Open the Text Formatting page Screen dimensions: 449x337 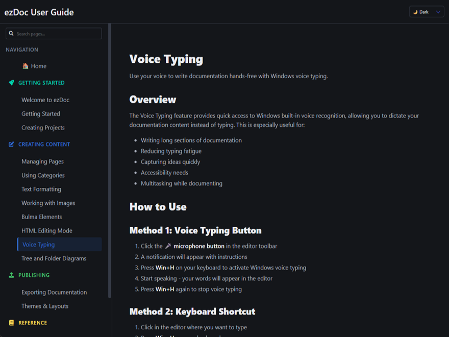click(41, 189)
